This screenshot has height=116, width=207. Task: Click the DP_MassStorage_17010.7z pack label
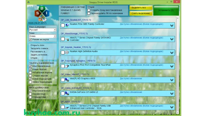(x=74, y=34)
